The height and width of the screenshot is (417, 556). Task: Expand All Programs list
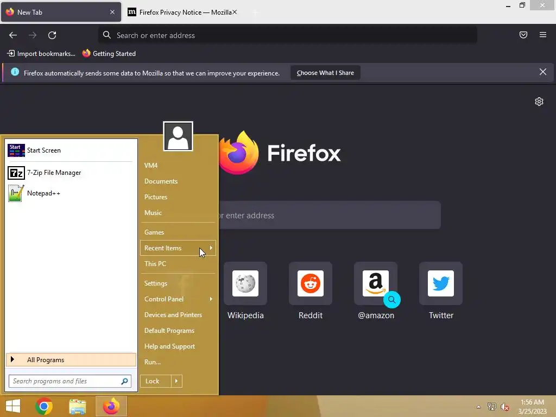[71, 360]
